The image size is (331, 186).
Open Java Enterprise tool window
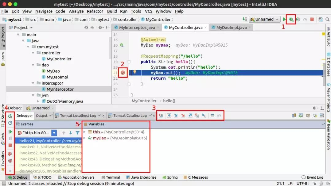click(141, 177)
